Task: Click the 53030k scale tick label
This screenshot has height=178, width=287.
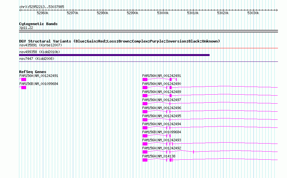Action: pyautogui.click(x=253, y=13)
